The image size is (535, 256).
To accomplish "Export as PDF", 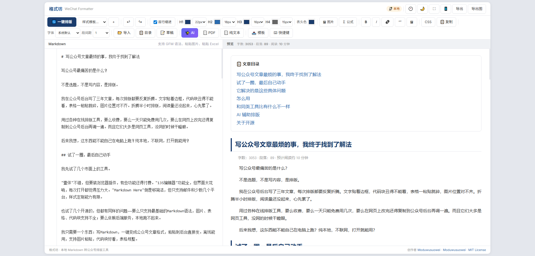I will tap(209, 33).
